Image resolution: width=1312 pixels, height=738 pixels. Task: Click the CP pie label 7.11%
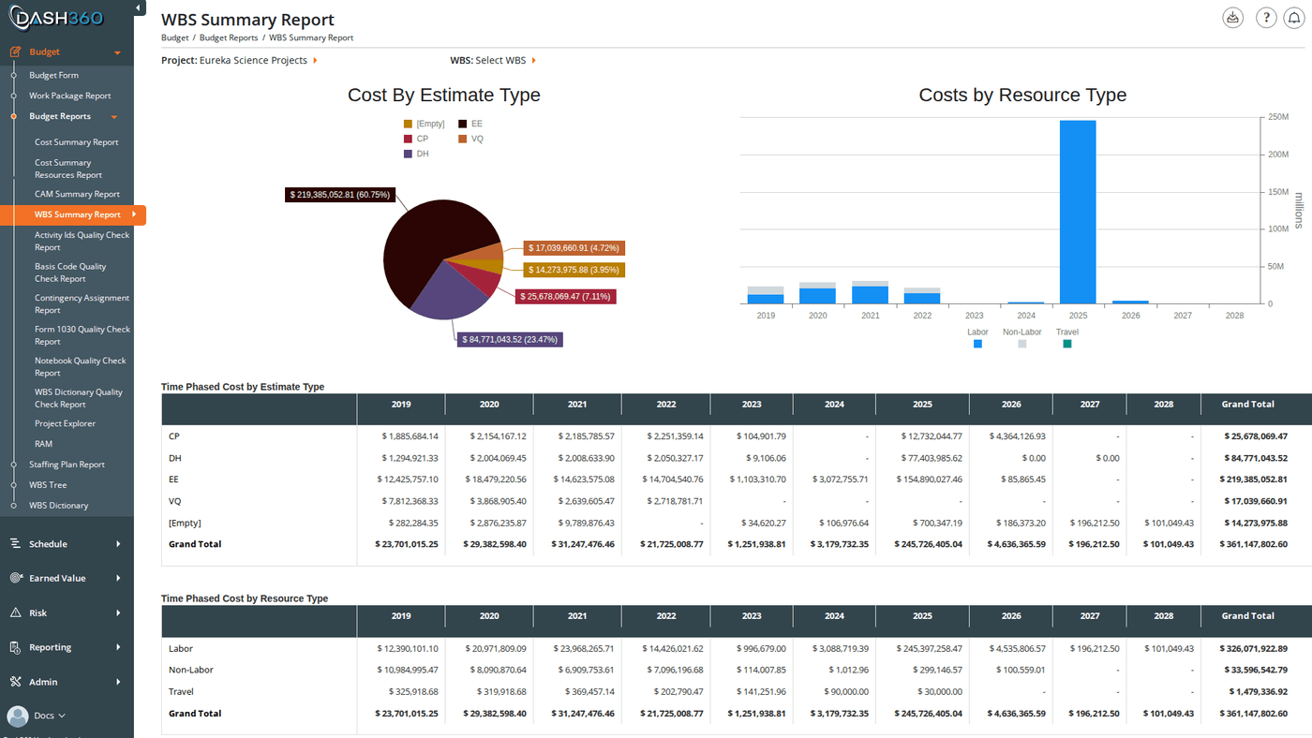(567, 297)
